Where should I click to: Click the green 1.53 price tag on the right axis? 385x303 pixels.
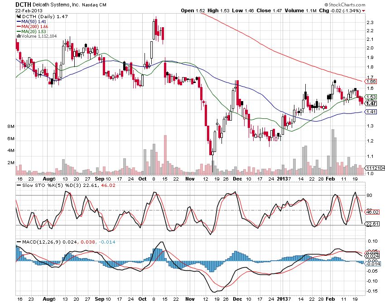pos(371,97)
